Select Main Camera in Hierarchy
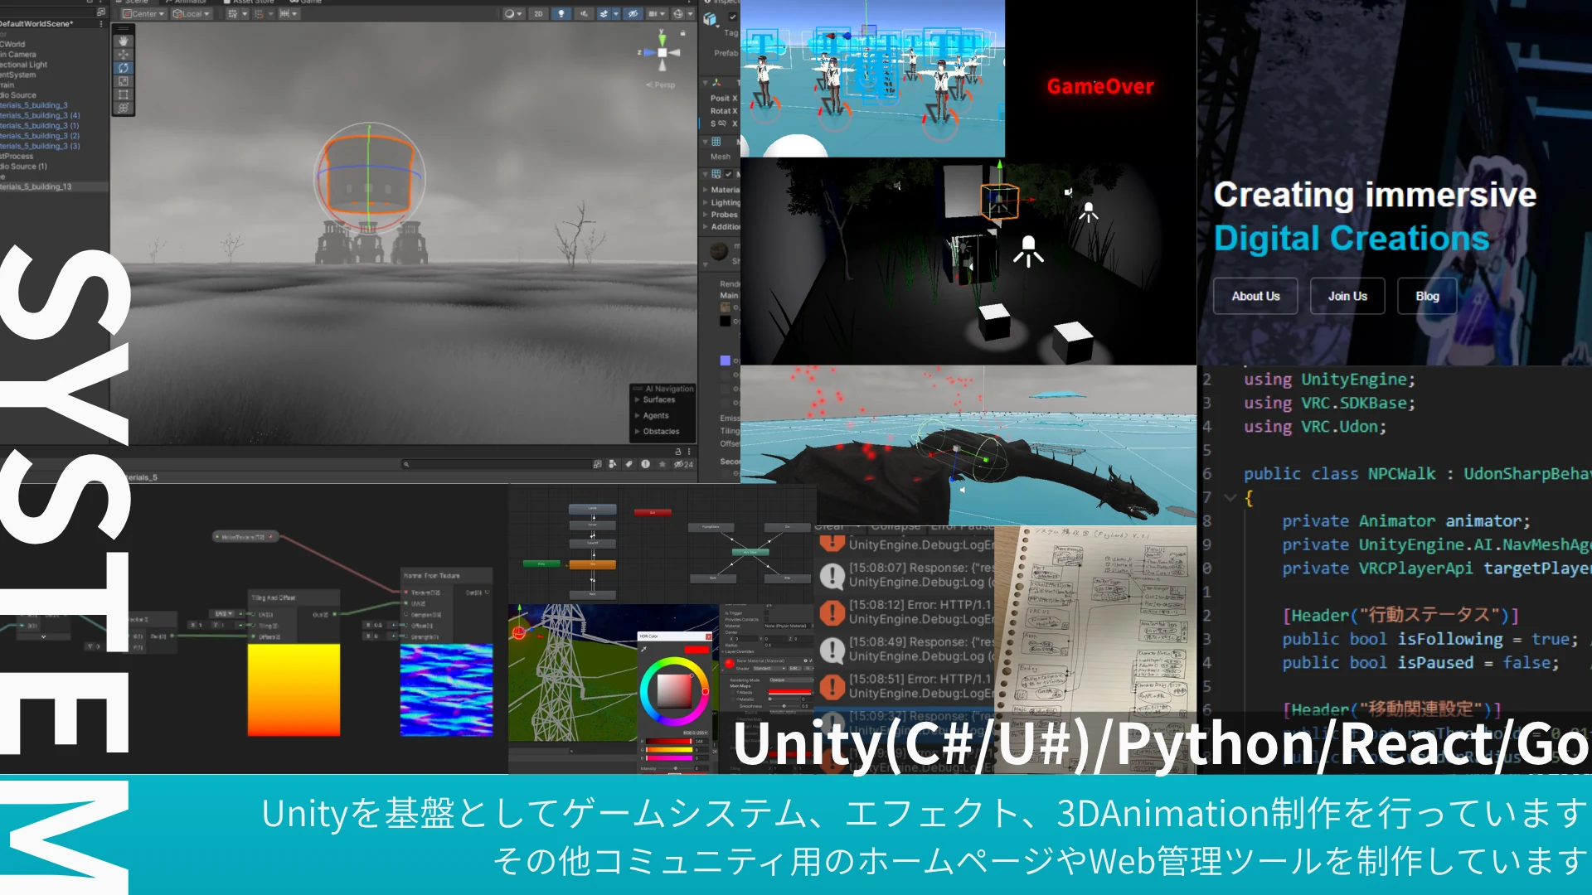Image resolution: width=1592 pixels, height=895 pixels. 18,54
